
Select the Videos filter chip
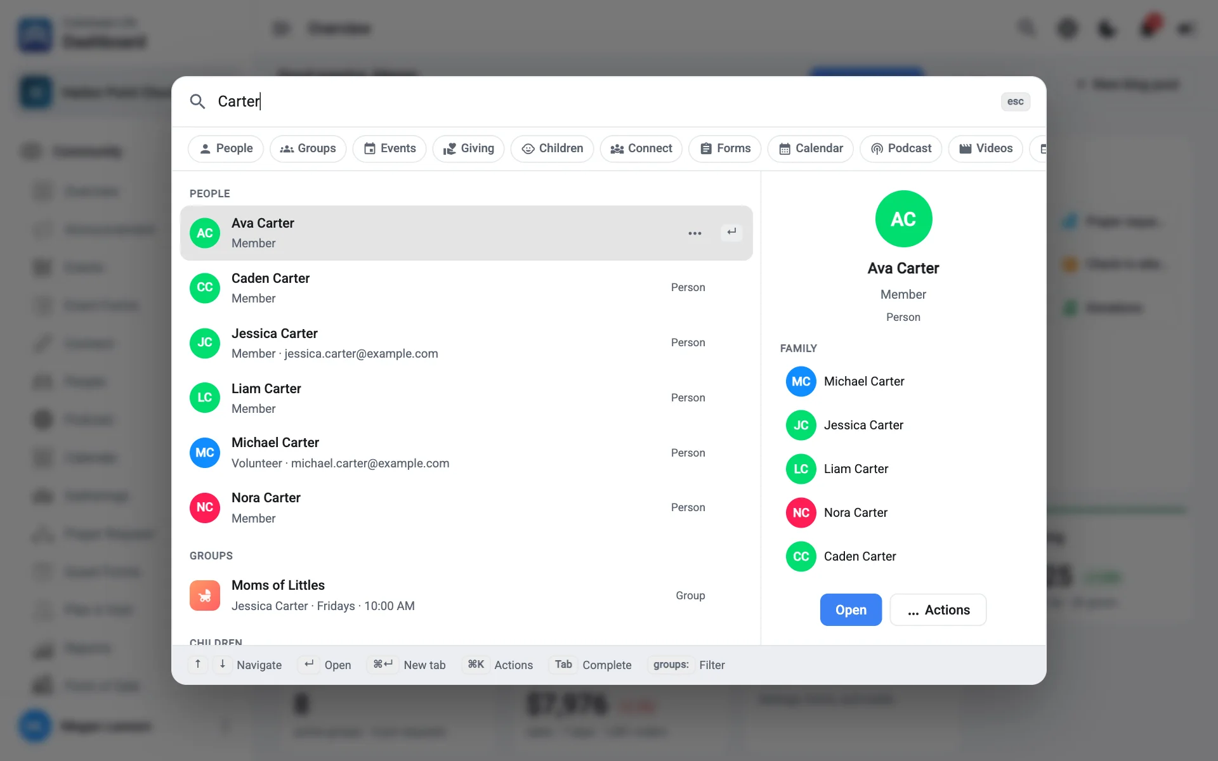(x=985, y=148)
